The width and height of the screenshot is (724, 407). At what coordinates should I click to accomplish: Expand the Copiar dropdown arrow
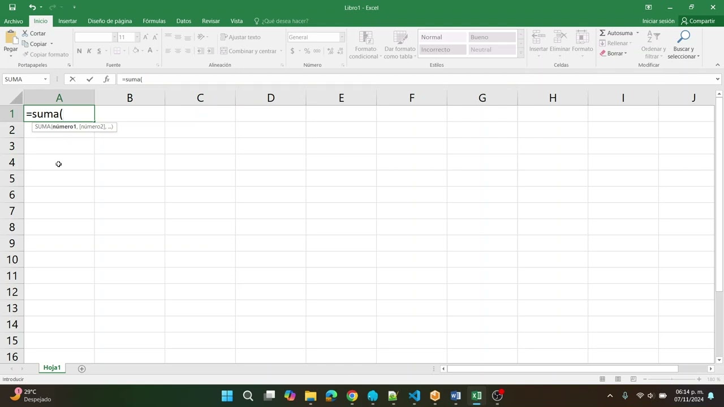51,44
